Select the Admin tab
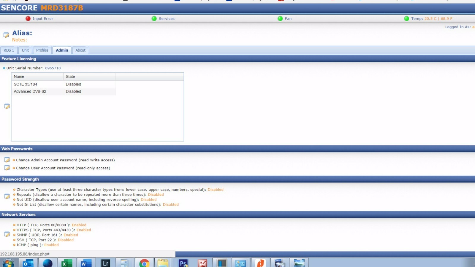 [x=62, y=50]
